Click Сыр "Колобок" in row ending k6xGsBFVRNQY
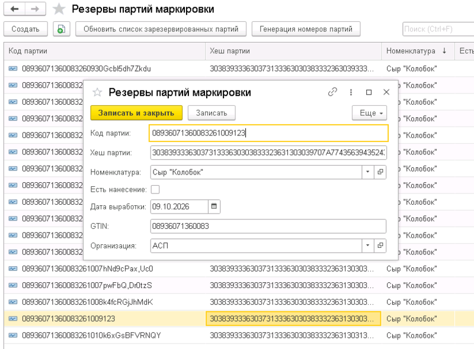Screen dimensions: 474x349 [411, 335]
